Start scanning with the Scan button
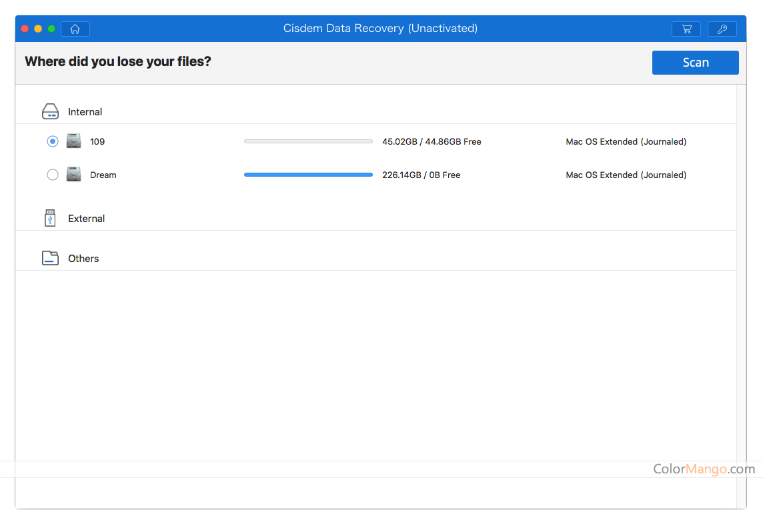763x526 pixels. coord(695,63)
